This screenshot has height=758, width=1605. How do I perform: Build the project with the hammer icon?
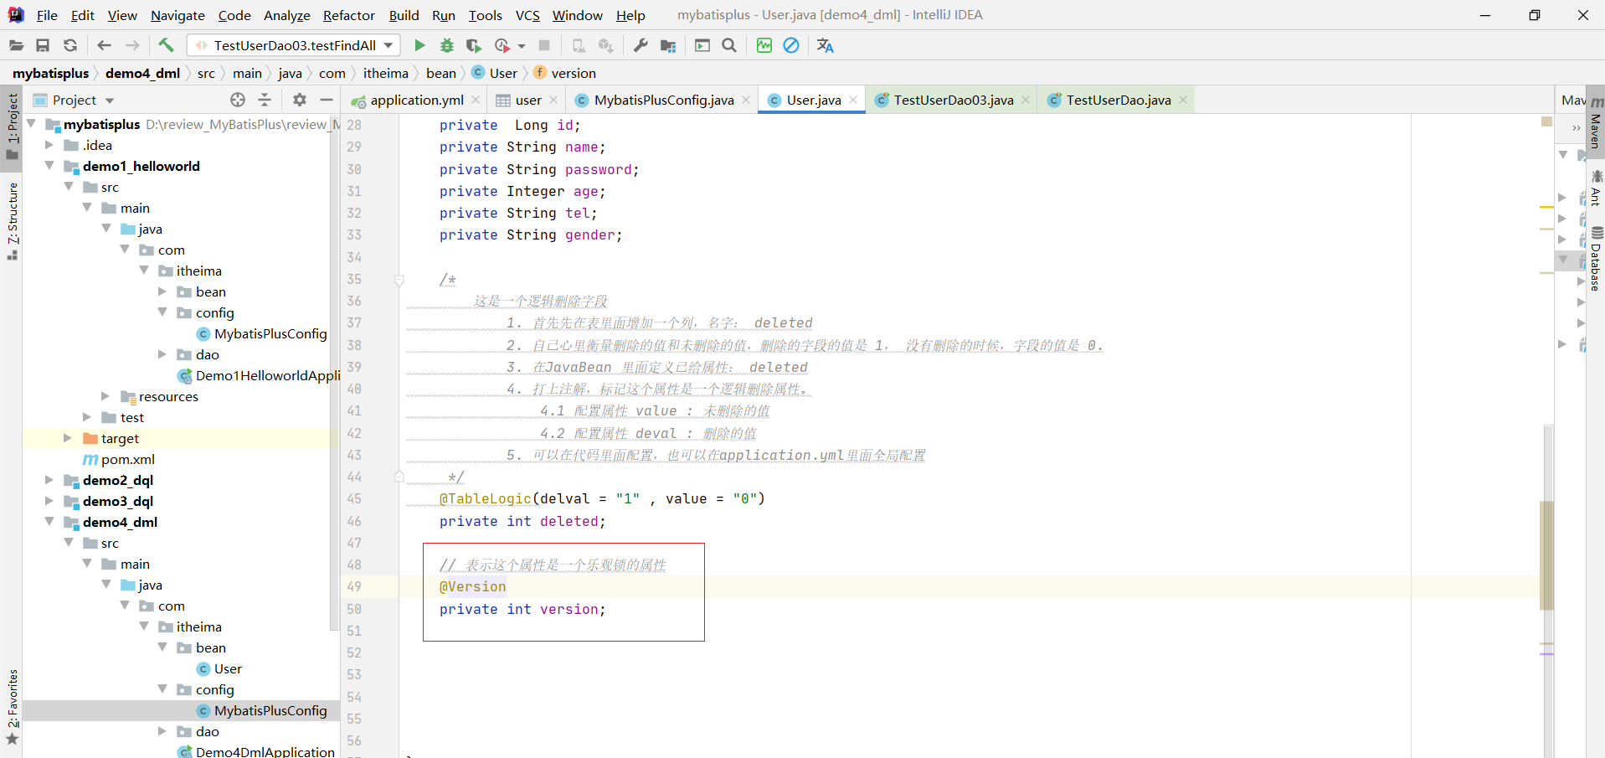click(x=166, y=45)
